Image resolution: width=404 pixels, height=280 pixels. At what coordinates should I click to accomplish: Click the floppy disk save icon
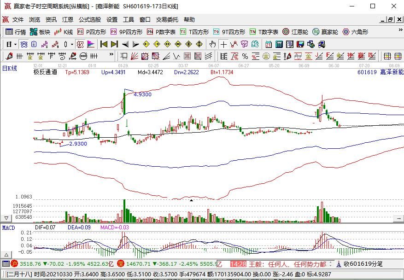coord(300,44)
